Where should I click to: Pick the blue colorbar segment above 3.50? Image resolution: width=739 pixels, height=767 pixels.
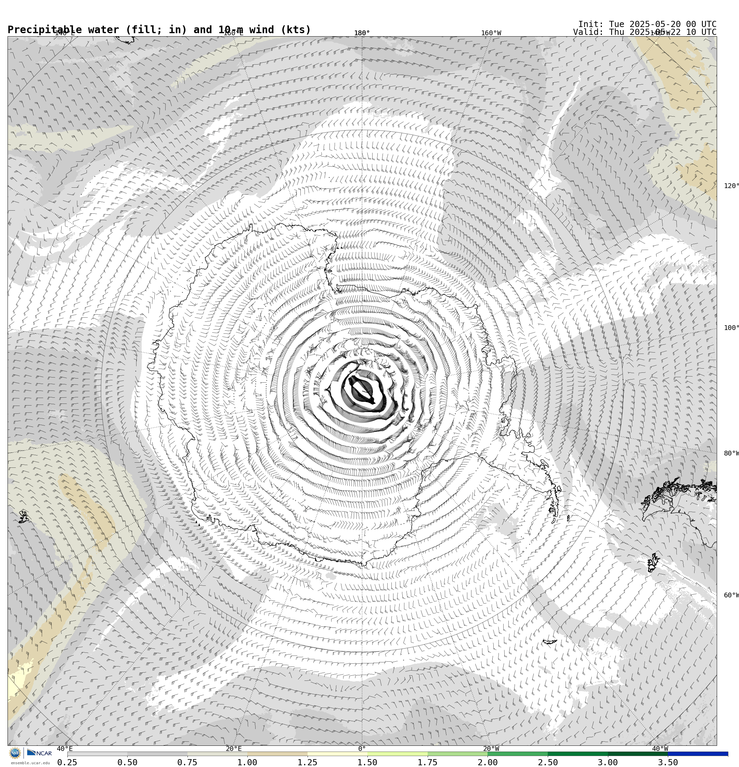(698, 754)
